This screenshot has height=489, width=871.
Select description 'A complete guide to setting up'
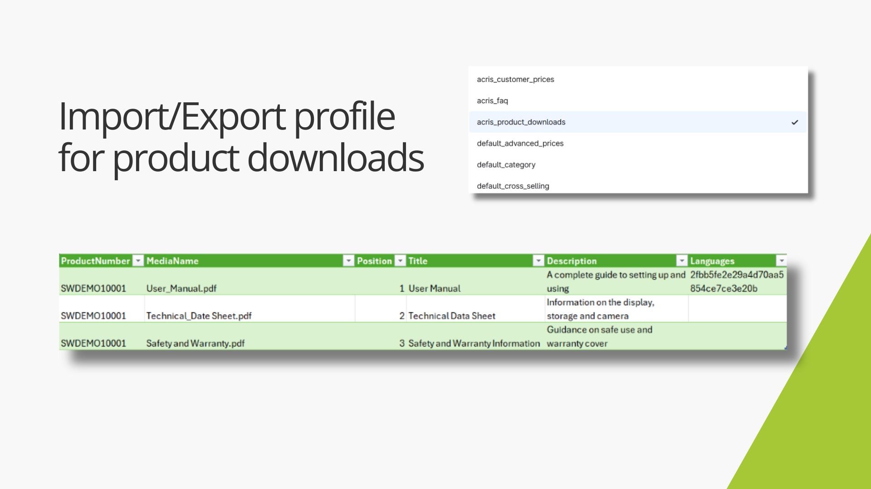coord(617,281)
